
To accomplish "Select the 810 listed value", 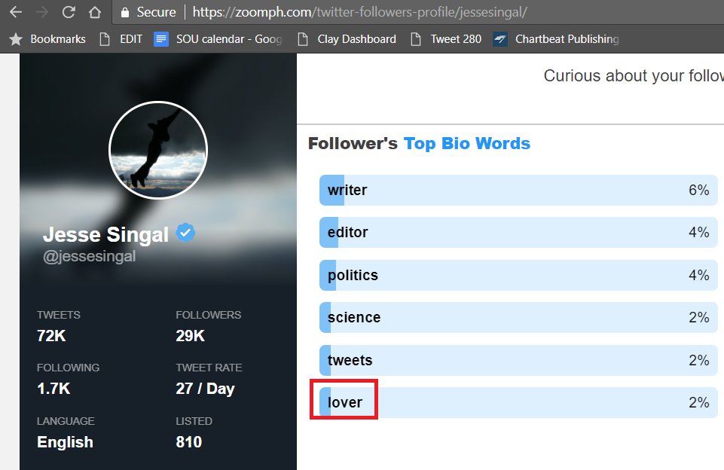I will (189, 442).
